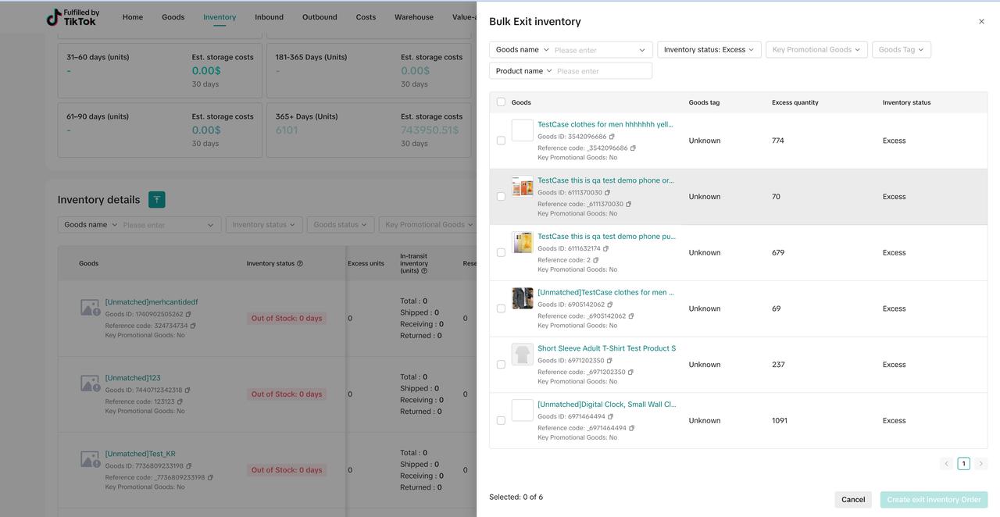Check the qa test demo phone pu... row
The image size is (1000, 517).
pyautogui.click(x=501, y=253)
